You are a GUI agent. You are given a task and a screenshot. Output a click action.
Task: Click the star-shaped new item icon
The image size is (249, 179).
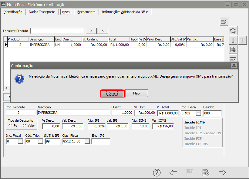click(x=233, y=31)
